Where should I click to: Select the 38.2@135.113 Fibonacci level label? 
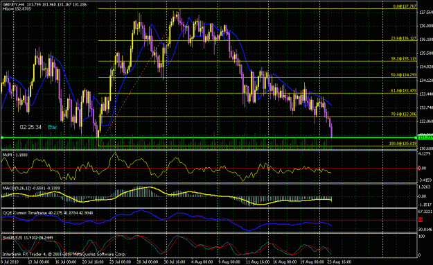click(403, 59)
